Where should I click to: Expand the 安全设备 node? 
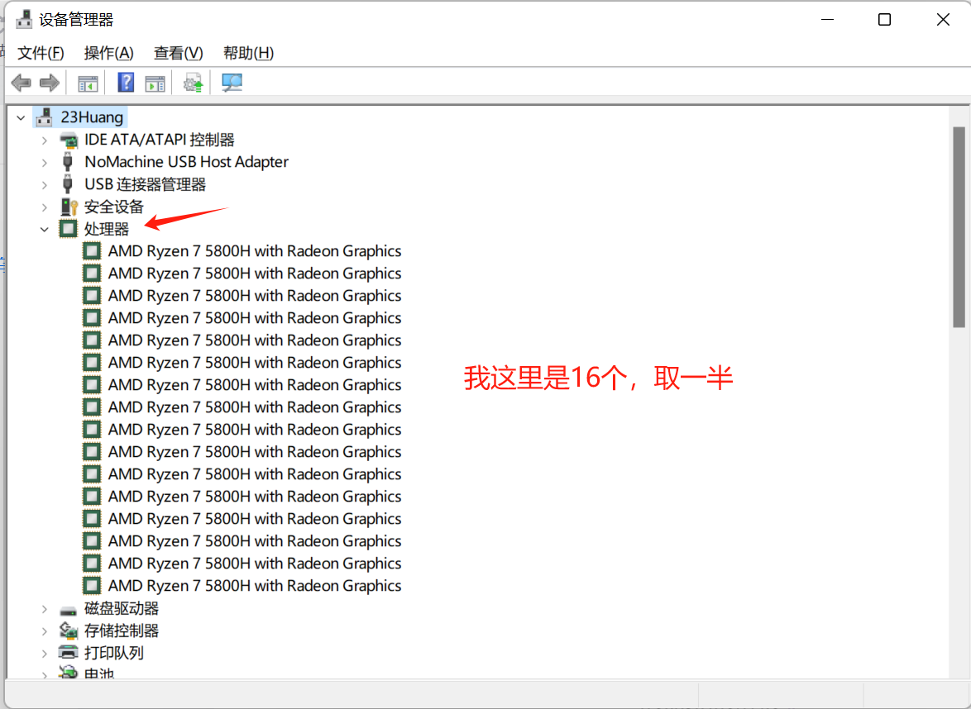45,207
